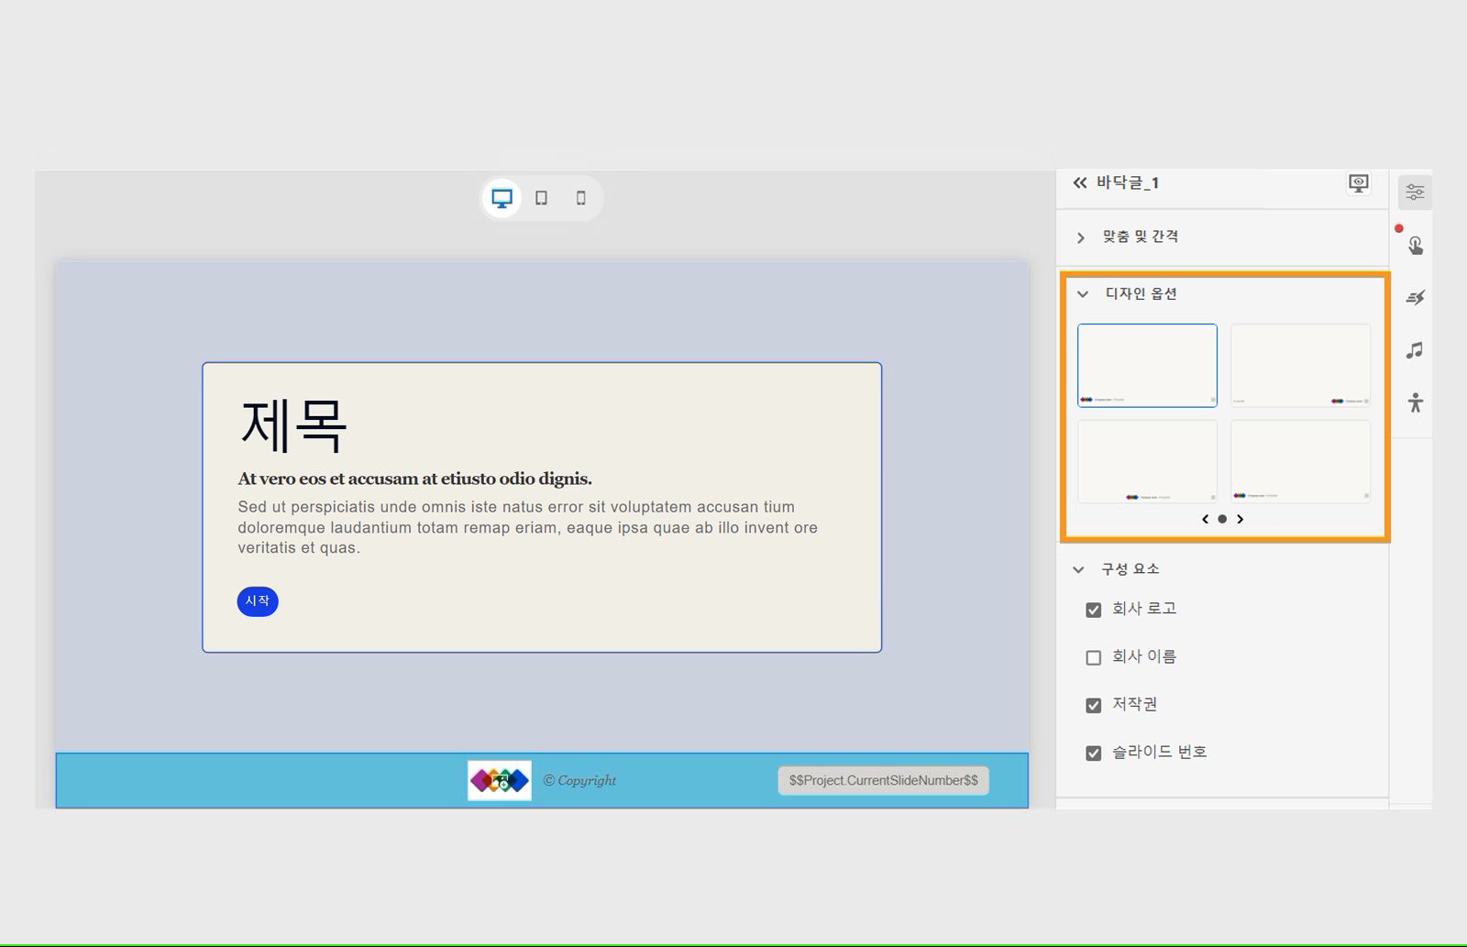Go to next design options page arrow
Viewport: 1467px width, 947px height.
[1241, 519]
